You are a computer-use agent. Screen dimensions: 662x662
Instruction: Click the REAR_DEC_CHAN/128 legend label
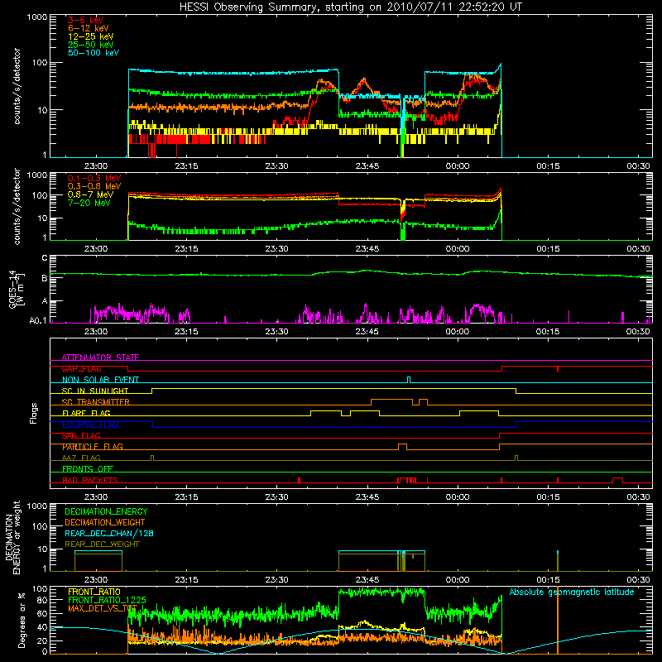[x=109, y=533]
